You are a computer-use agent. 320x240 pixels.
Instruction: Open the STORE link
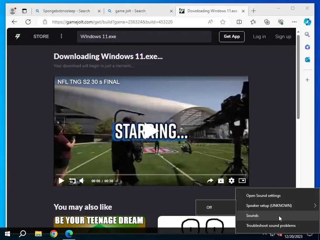(41, 37)
